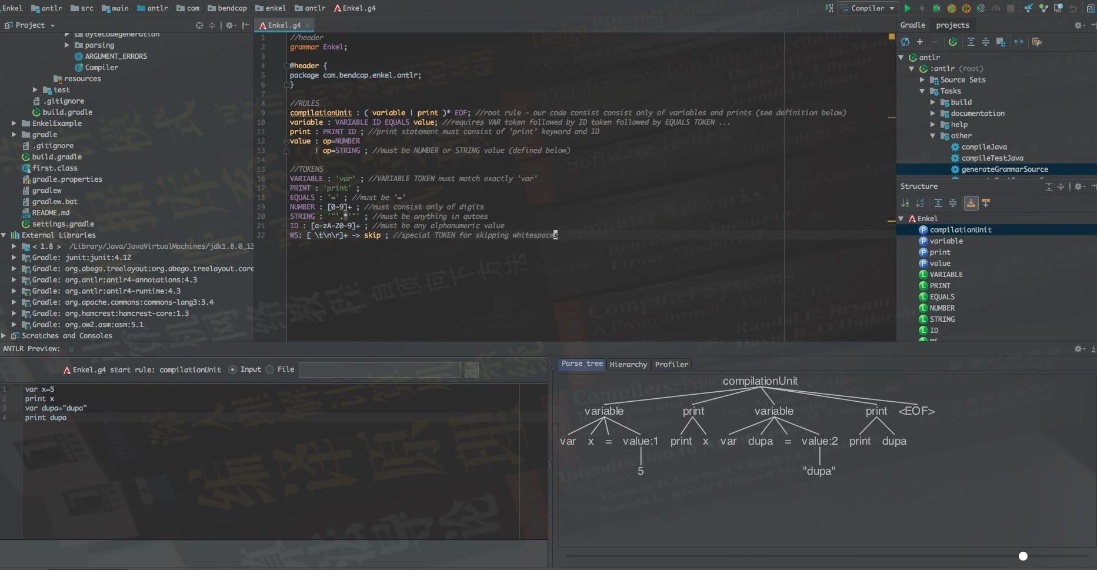
Task: Expand the test folder in Project tree
Action: point(35,90)
